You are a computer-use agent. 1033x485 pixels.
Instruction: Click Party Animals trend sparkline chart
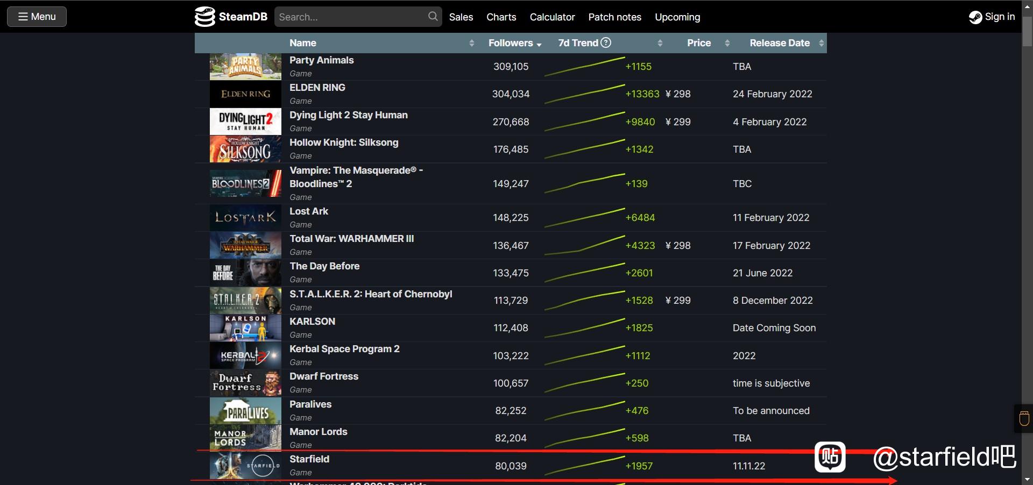[584, 67]
